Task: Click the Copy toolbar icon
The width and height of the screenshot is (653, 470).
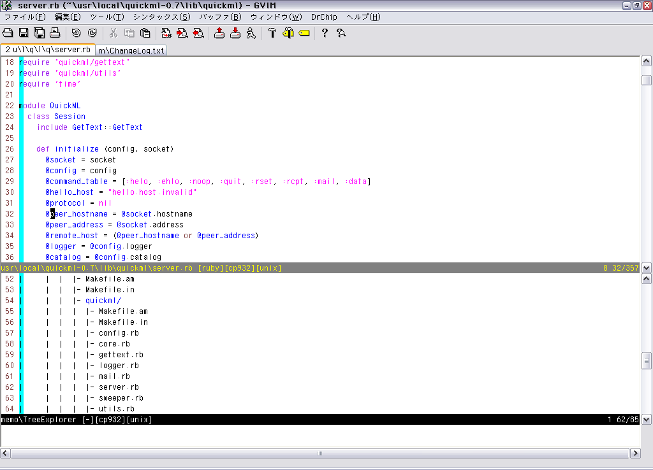Action: (129, 33)
